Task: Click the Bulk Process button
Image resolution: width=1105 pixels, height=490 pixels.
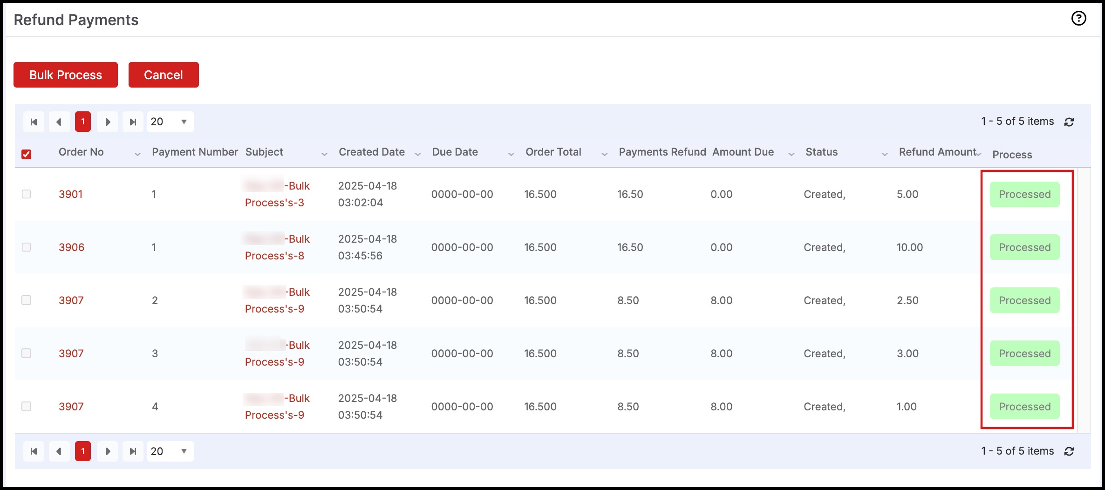Action: 66,75
